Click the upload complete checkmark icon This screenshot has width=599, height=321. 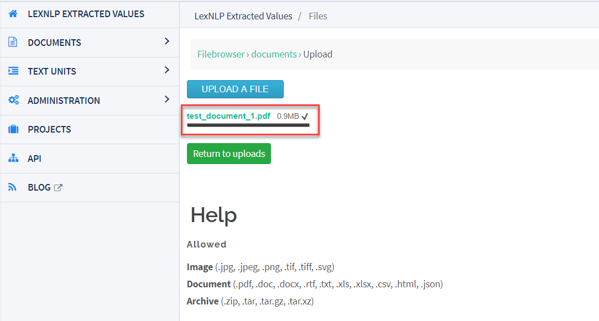305,117
